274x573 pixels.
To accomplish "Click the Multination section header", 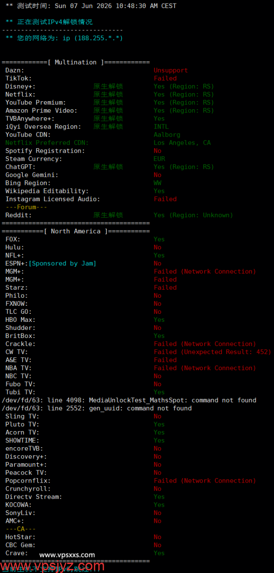I will (x=76, y=62).
